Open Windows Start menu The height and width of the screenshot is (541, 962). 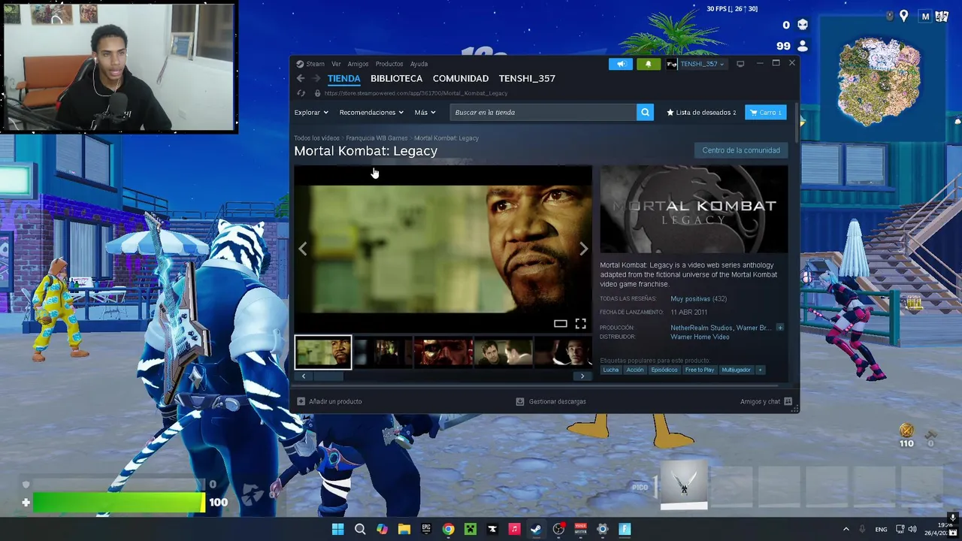(337, 529)
